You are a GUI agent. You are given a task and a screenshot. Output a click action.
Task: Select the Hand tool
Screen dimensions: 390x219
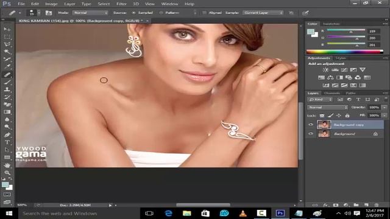tap(7, 165)
